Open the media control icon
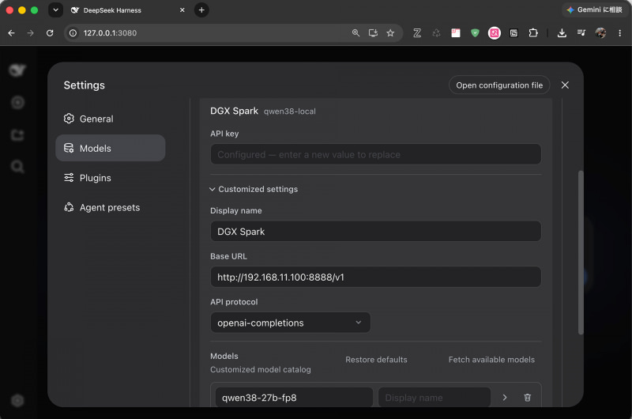632x419 pixels. pyautogui.click(x=581, y=33)
